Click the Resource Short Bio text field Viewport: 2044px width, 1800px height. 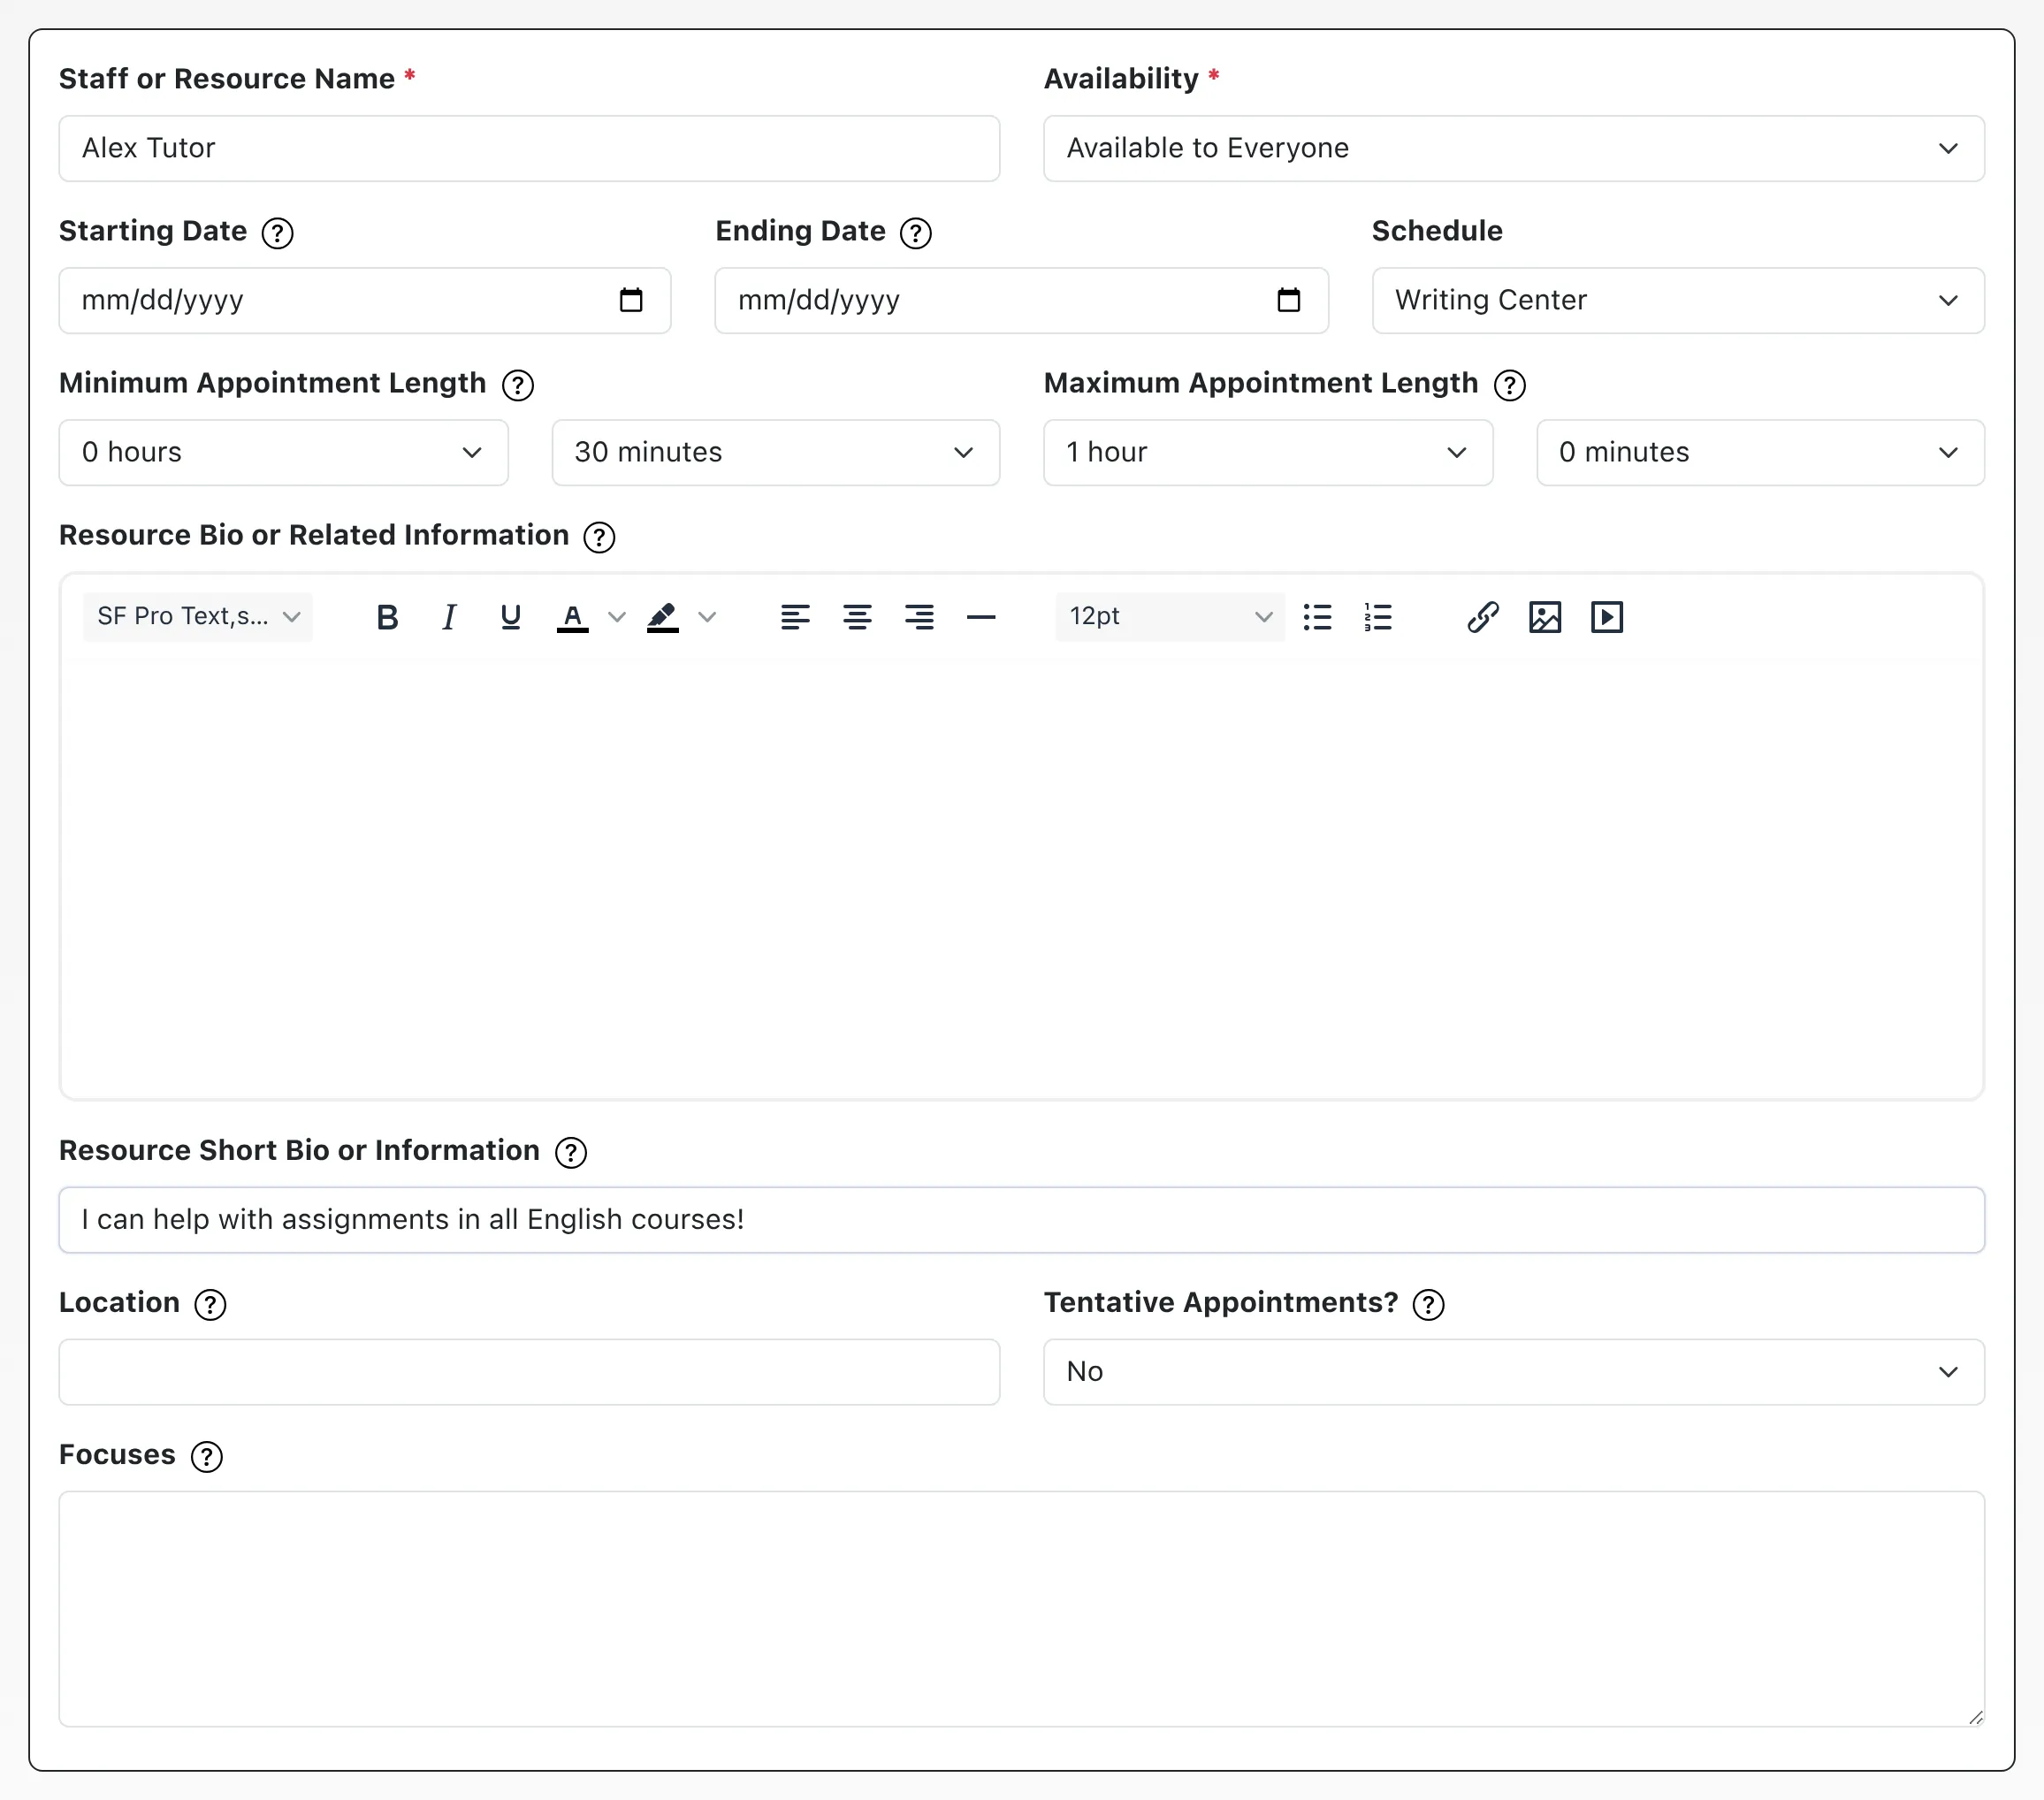pos(1021,1220)
